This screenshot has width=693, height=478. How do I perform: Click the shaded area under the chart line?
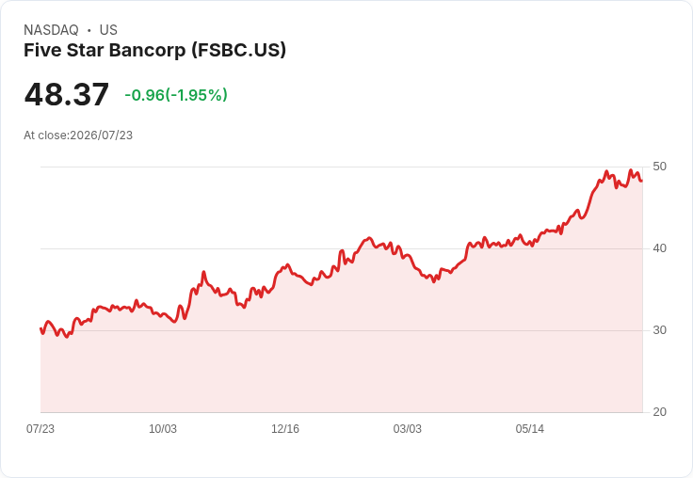pyautogui.click(x=341, y=354)
